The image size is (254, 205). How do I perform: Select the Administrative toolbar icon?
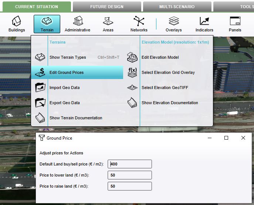point(77,24)
